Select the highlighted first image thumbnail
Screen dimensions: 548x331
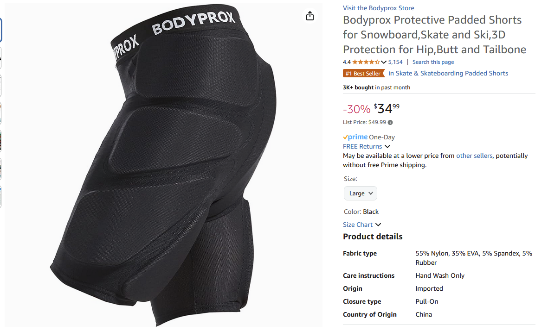click(x=1, y=30)
